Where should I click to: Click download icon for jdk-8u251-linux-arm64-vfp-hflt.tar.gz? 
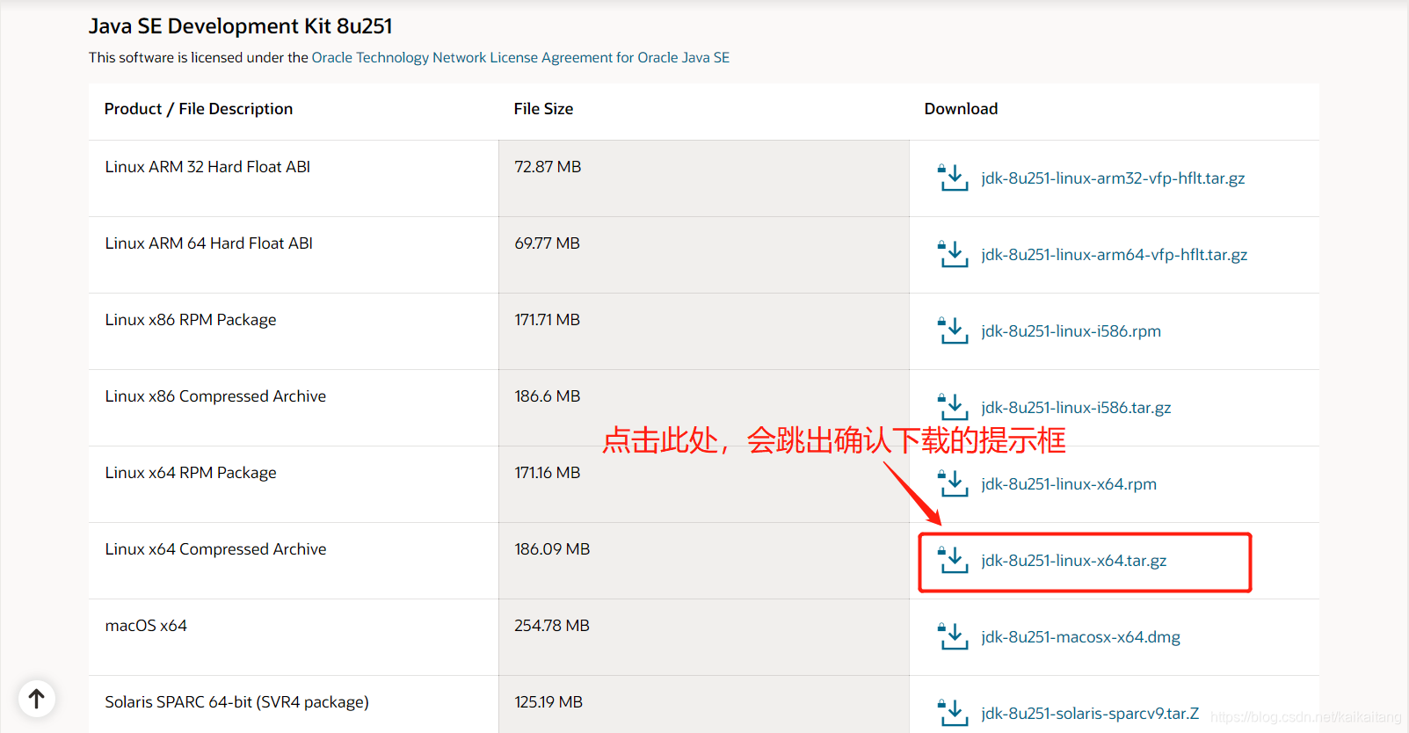click(x=953, y=254)
